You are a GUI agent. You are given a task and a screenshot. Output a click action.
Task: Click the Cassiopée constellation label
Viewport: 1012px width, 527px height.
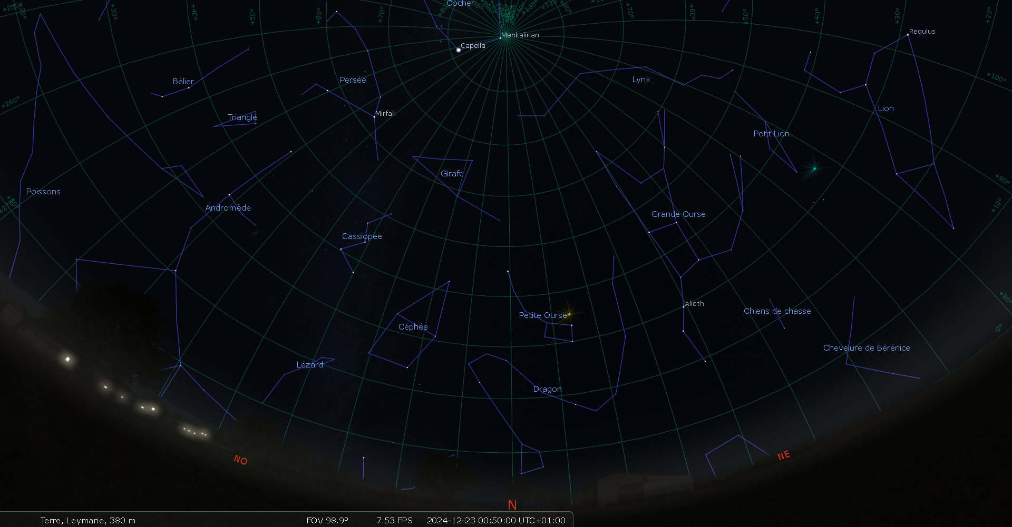pyautogui.click(x=362, y=236)
